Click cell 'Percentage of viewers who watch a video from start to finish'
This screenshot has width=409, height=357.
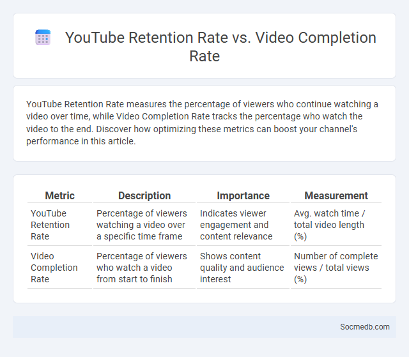click(x=144, y=268)
